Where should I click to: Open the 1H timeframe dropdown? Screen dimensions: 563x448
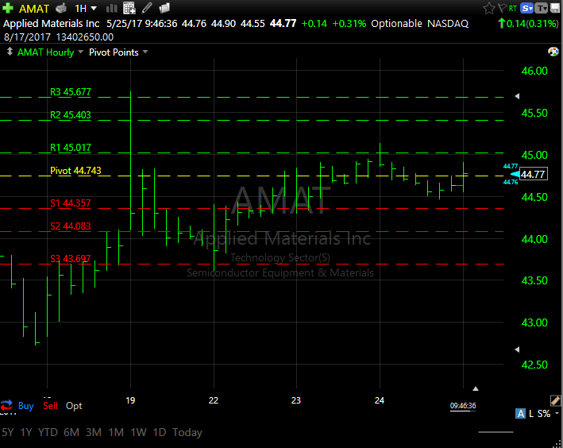(86, 8)
